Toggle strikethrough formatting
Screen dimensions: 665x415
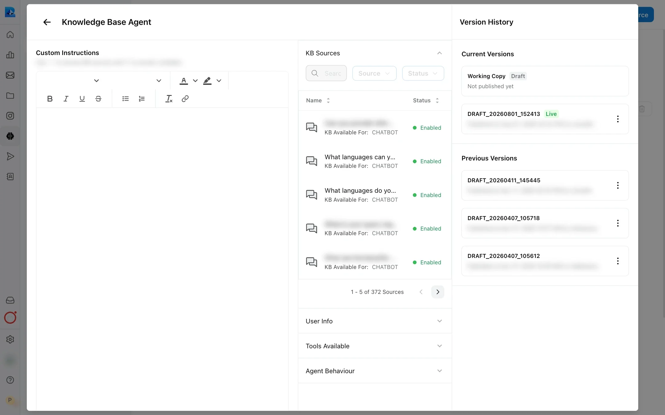pyautogui.click(x=98, y=99)
